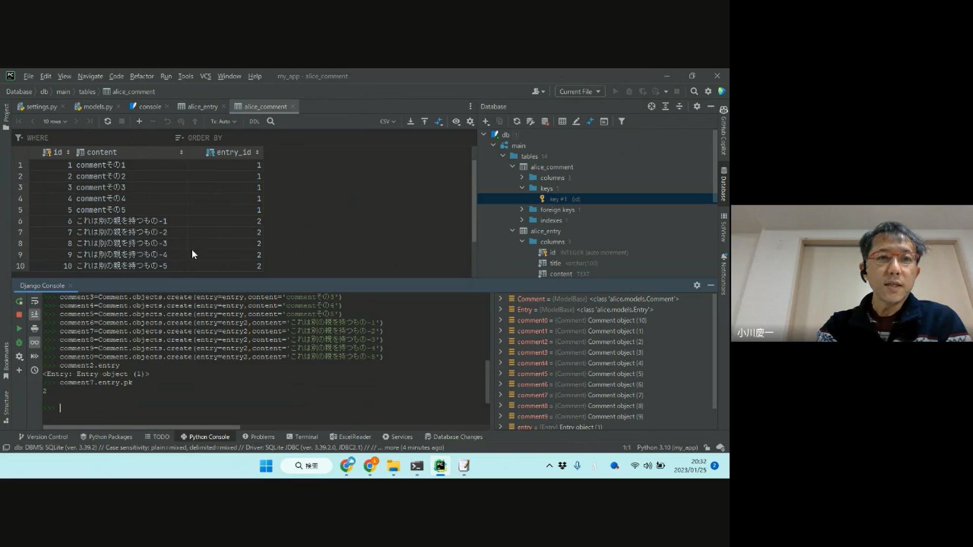Rerun the Django console
This screenshot has width=973, height=547.
[x=19, y=301]
